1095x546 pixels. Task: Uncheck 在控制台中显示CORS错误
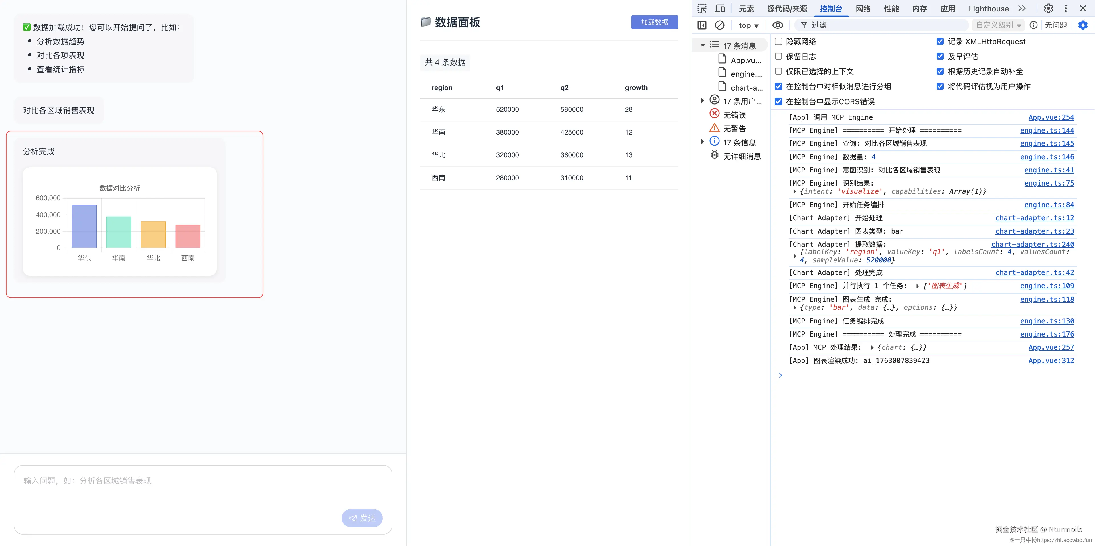(x=778, y=101)
